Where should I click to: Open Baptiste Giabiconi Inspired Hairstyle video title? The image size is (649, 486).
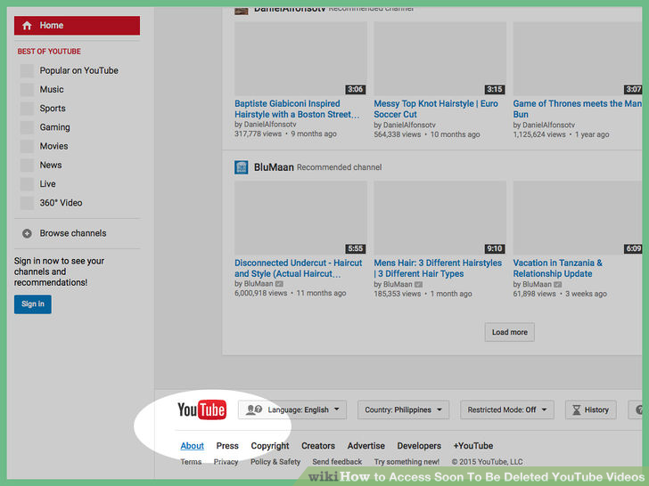tap(297, 109)
